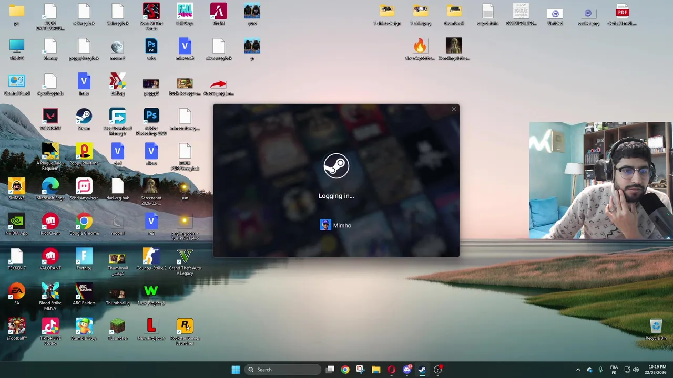Viewport: 673px width, 378px height.
Task: Open the Steam desktop shortcut
Action: tap(84, 119)
